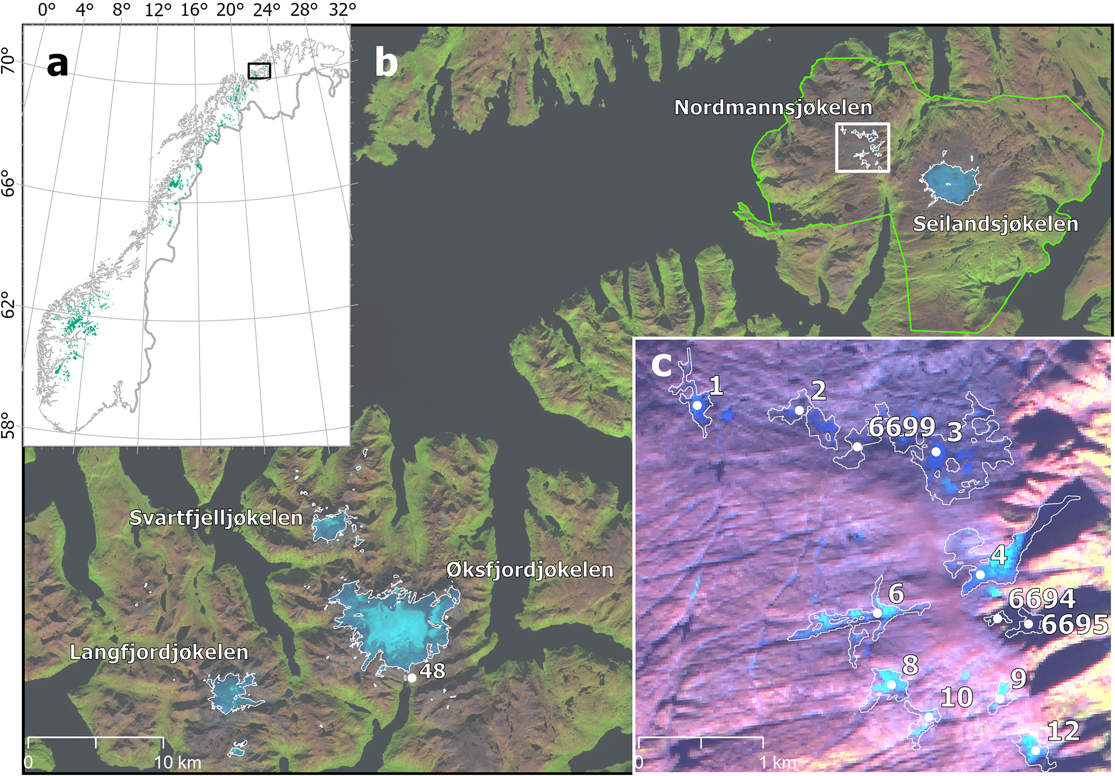Click the white dot next to label 2

[x=799, y=411]
